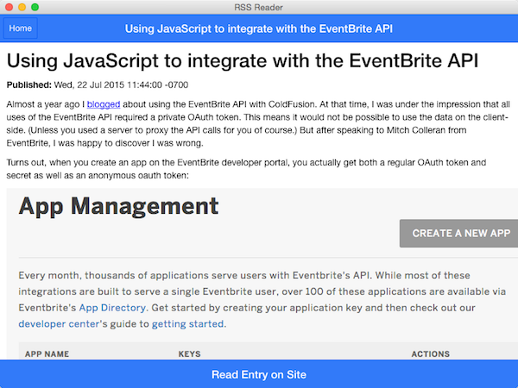The height and width of the screenshot is (388, 518).
Task: Click the App Management heading
Action: pos(118,206)
